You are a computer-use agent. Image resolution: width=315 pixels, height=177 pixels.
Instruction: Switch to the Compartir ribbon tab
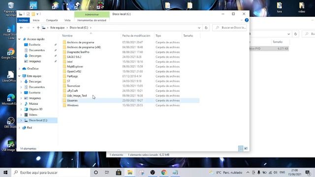tap(52, 20)
